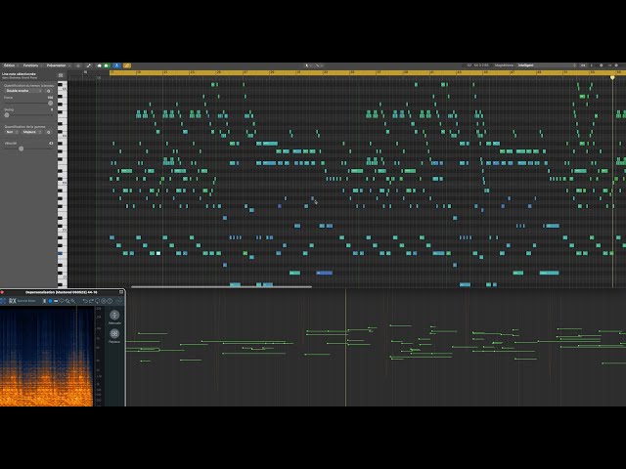The height and width of the screenshot is (469, 626).
Task: Toggle the blue MIDI In button
Action: [x=116, y=65]
